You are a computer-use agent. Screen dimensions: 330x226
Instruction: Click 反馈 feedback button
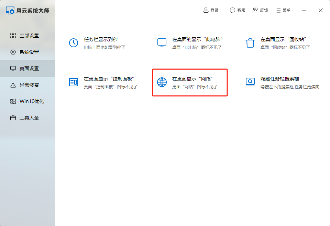coord(260,10)
